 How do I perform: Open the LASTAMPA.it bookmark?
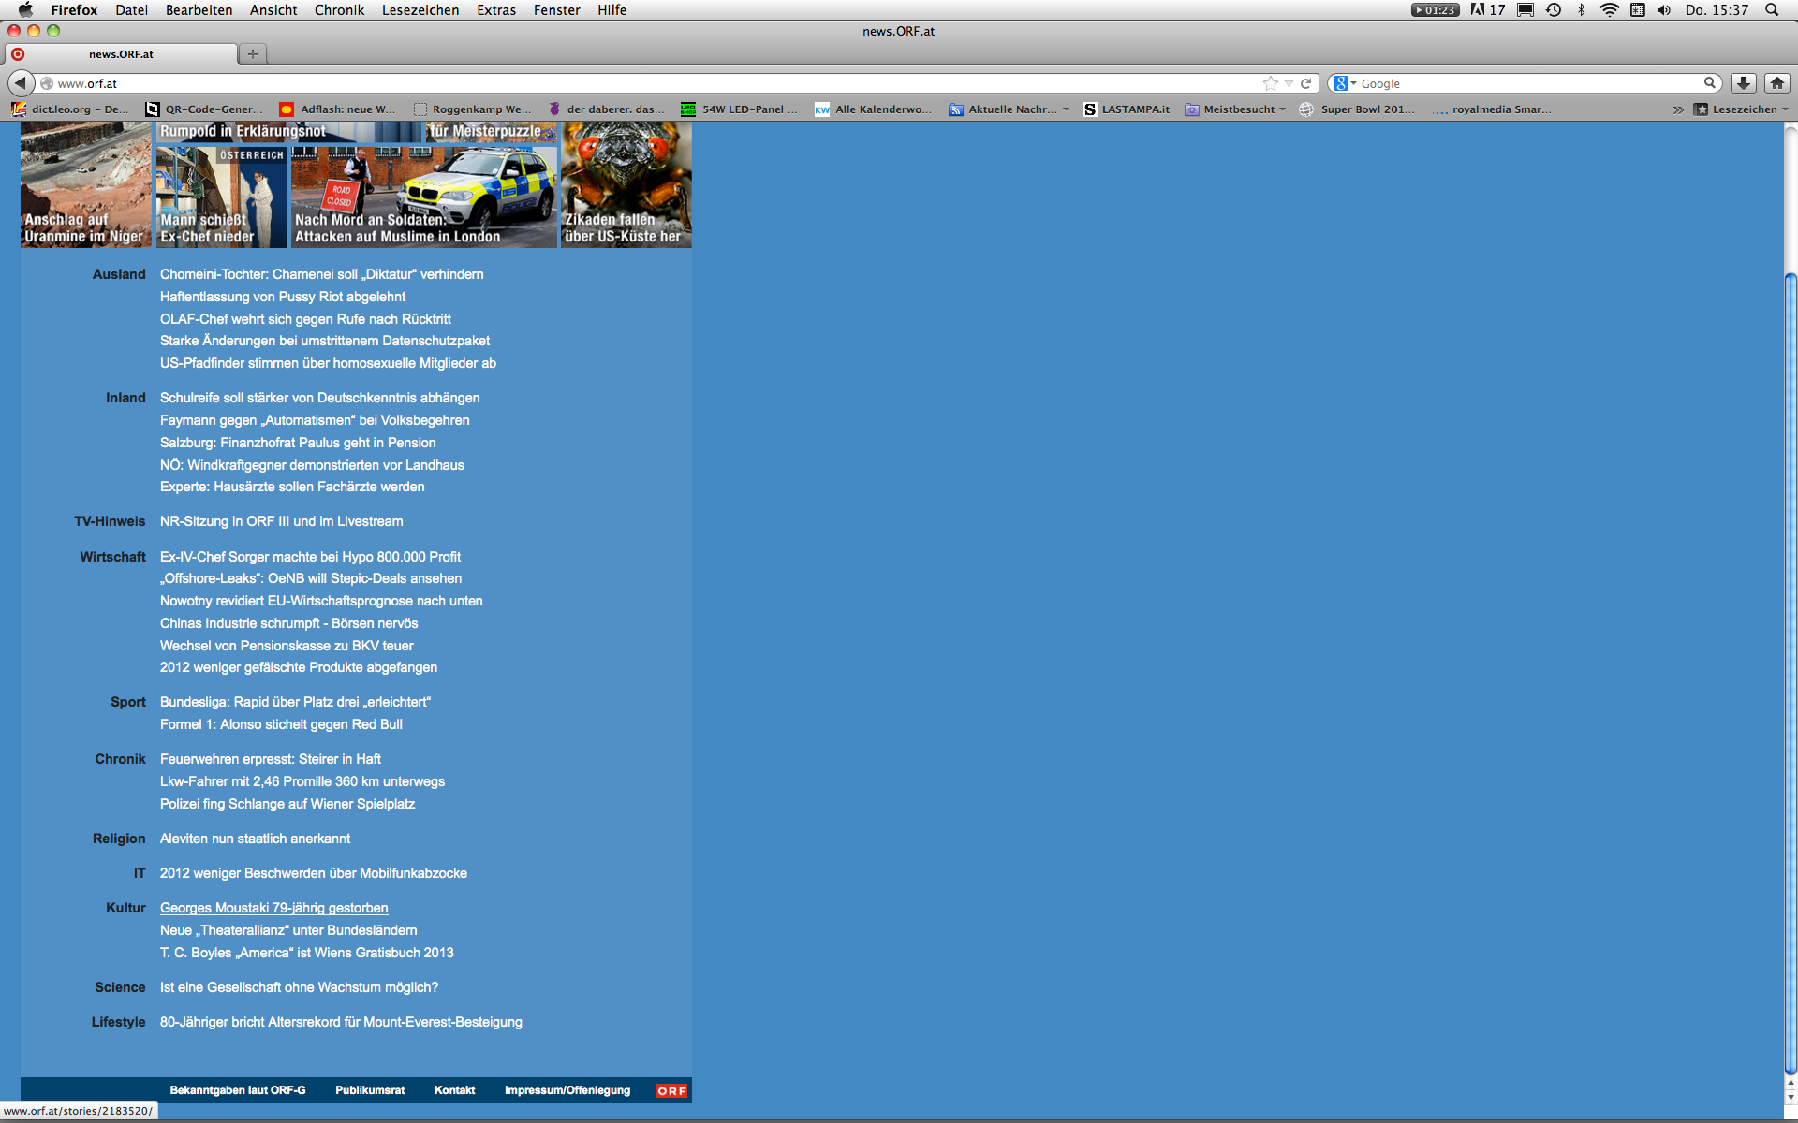(1127, 109)
